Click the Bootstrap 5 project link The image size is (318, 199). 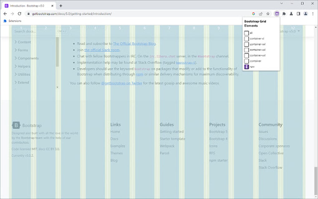pos(218,132)
